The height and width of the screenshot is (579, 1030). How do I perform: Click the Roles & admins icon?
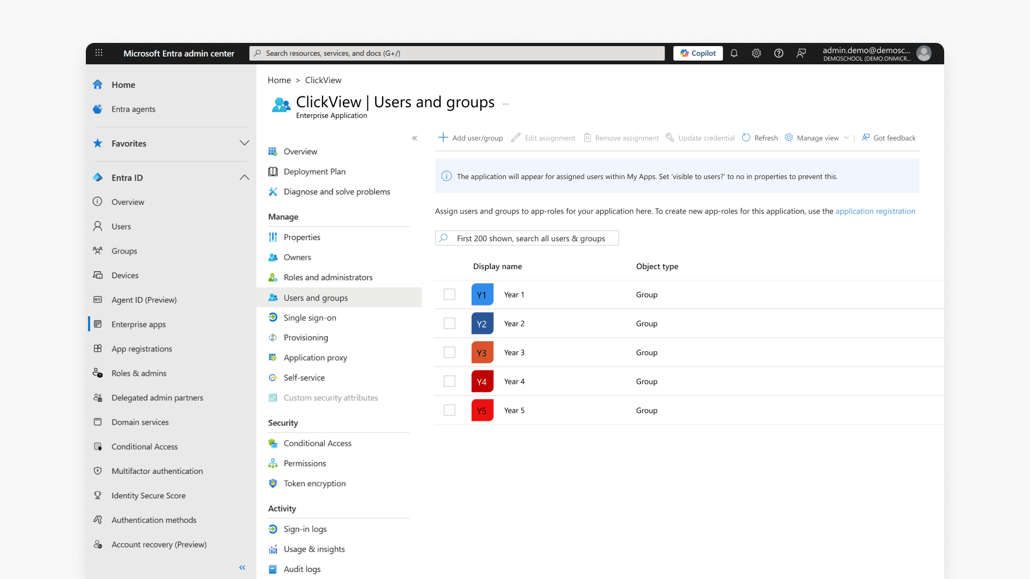(98, 373)
